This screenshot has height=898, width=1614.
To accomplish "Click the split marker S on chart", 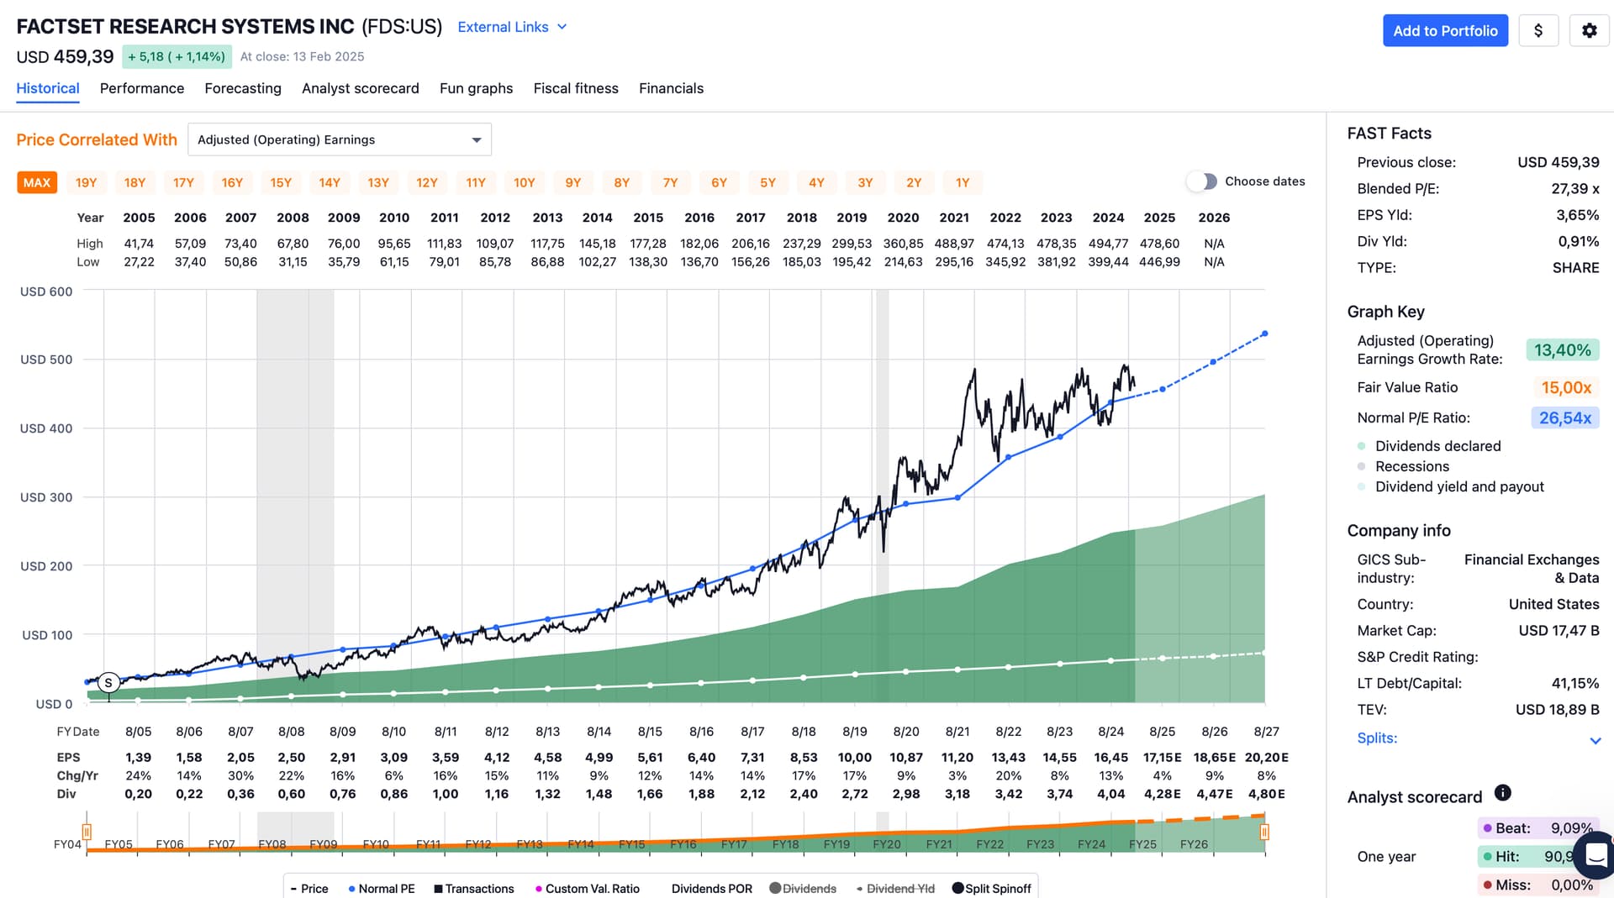I will (108, 683).
